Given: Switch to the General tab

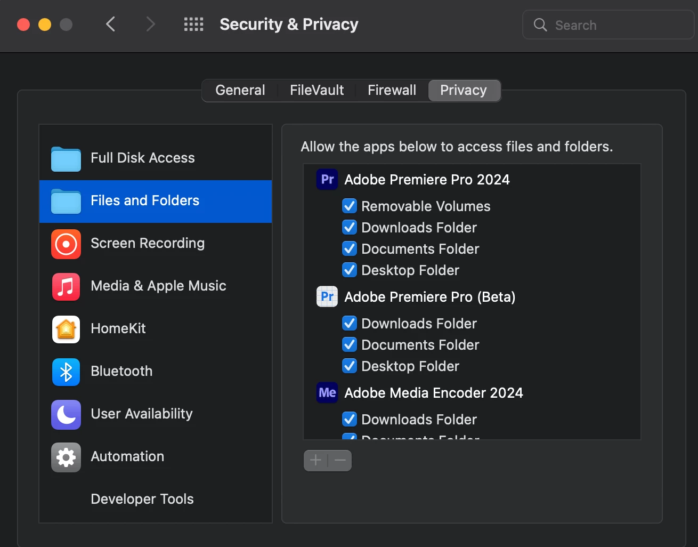Looking at the screenshot, I should click(x=240, y=90).
